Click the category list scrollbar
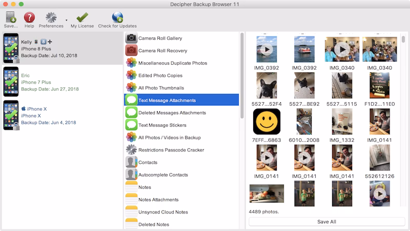Image resolution: width=410 pixels, height=231 pixels. (242, 75)
